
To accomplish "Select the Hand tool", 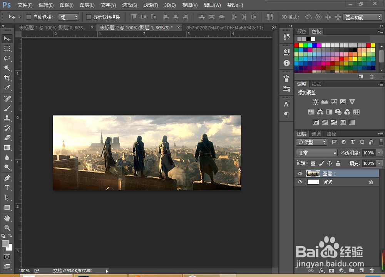I will 7,218.
